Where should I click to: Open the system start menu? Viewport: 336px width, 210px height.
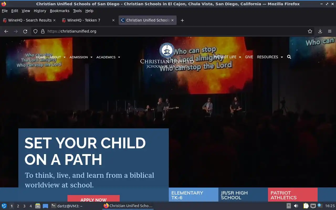pyautogui.click(x=4, y=206)
